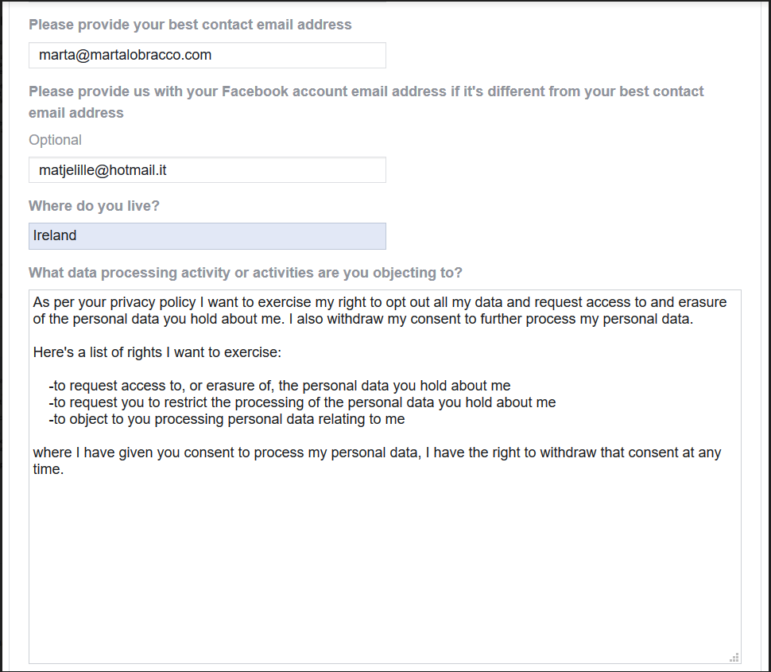Screen dimensions: 771x672
Task: Click the 'As per your privacy policy' paragraph
Action: point(380,310)
